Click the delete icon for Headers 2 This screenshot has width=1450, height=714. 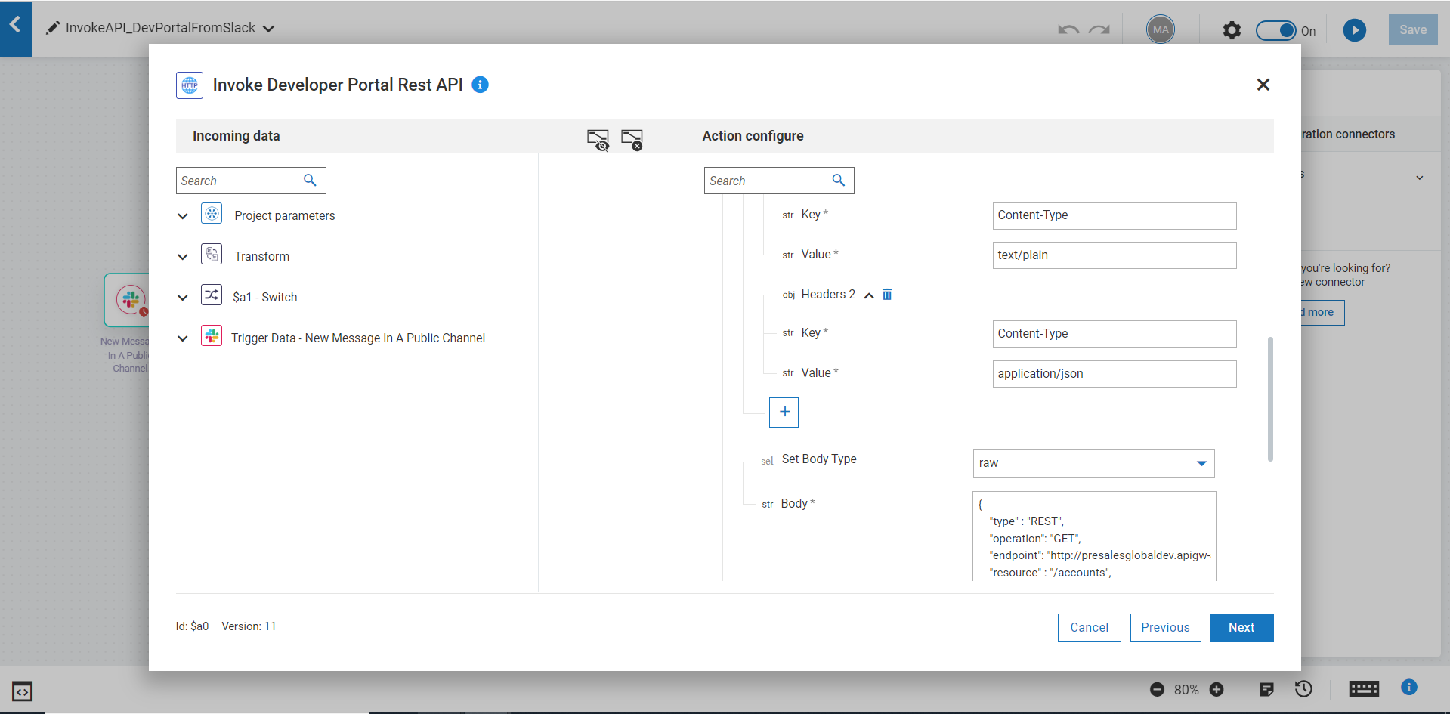[887, 295]
